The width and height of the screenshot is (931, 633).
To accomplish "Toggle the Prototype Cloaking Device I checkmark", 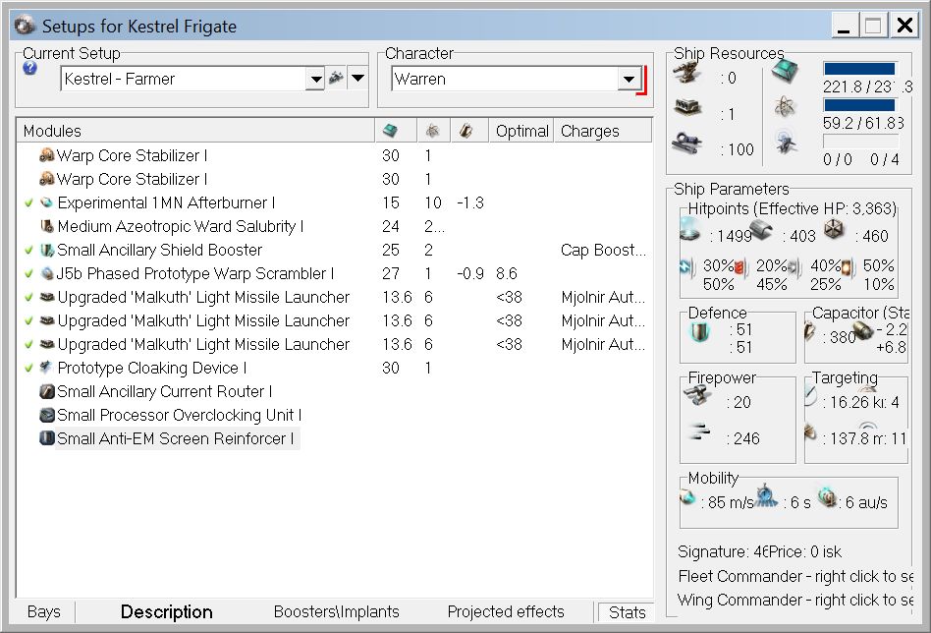I will point(28,368).
